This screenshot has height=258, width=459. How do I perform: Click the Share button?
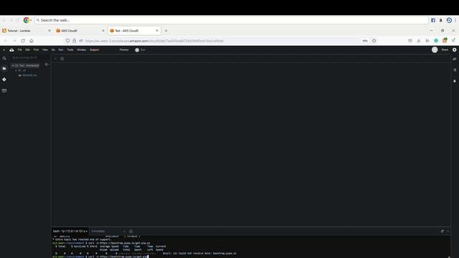pos(445,49)
